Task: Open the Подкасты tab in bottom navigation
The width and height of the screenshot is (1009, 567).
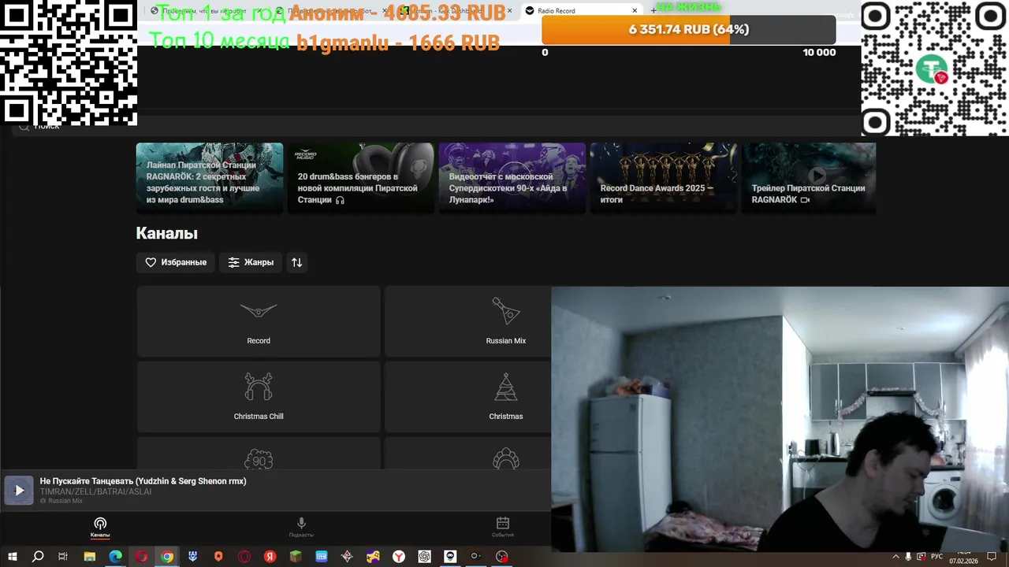Action: [301, 528]
